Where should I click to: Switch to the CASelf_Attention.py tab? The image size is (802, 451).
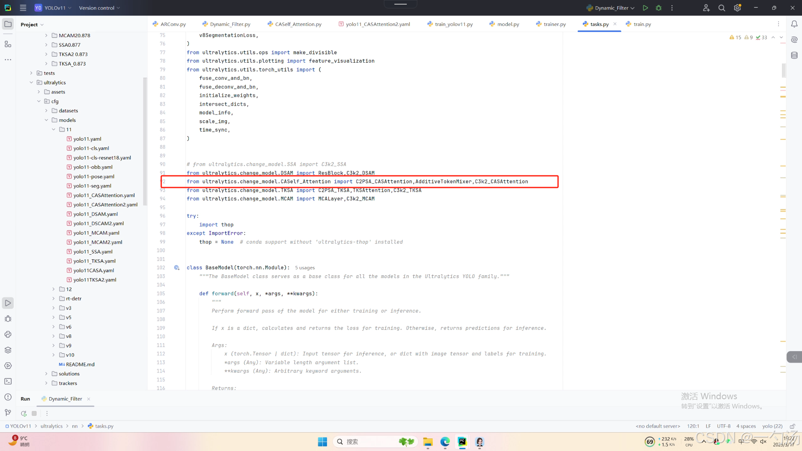(298, 24)
